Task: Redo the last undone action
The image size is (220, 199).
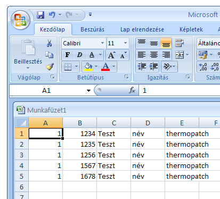Action: [x=69, y=15]
